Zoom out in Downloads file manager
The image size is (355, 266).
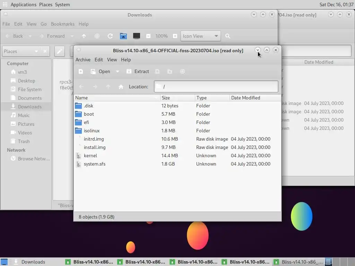(x=148, y=36)
